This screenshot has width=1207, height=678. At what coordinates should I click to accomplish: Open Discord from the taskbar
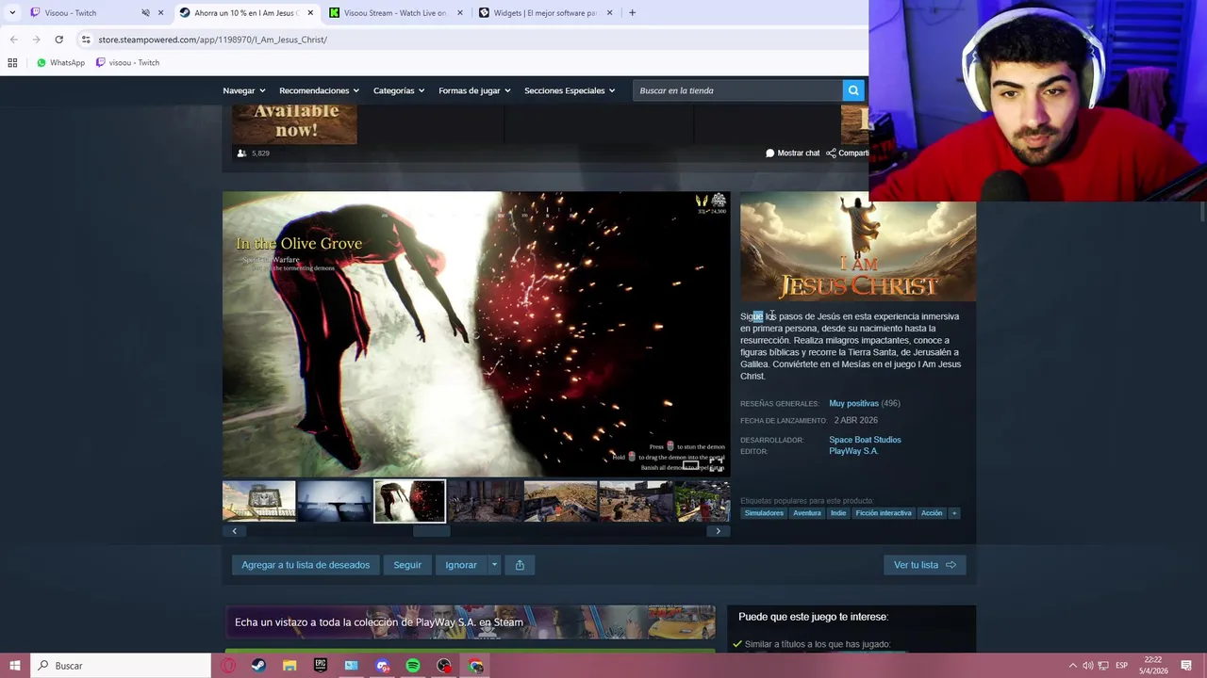point(383,666)
